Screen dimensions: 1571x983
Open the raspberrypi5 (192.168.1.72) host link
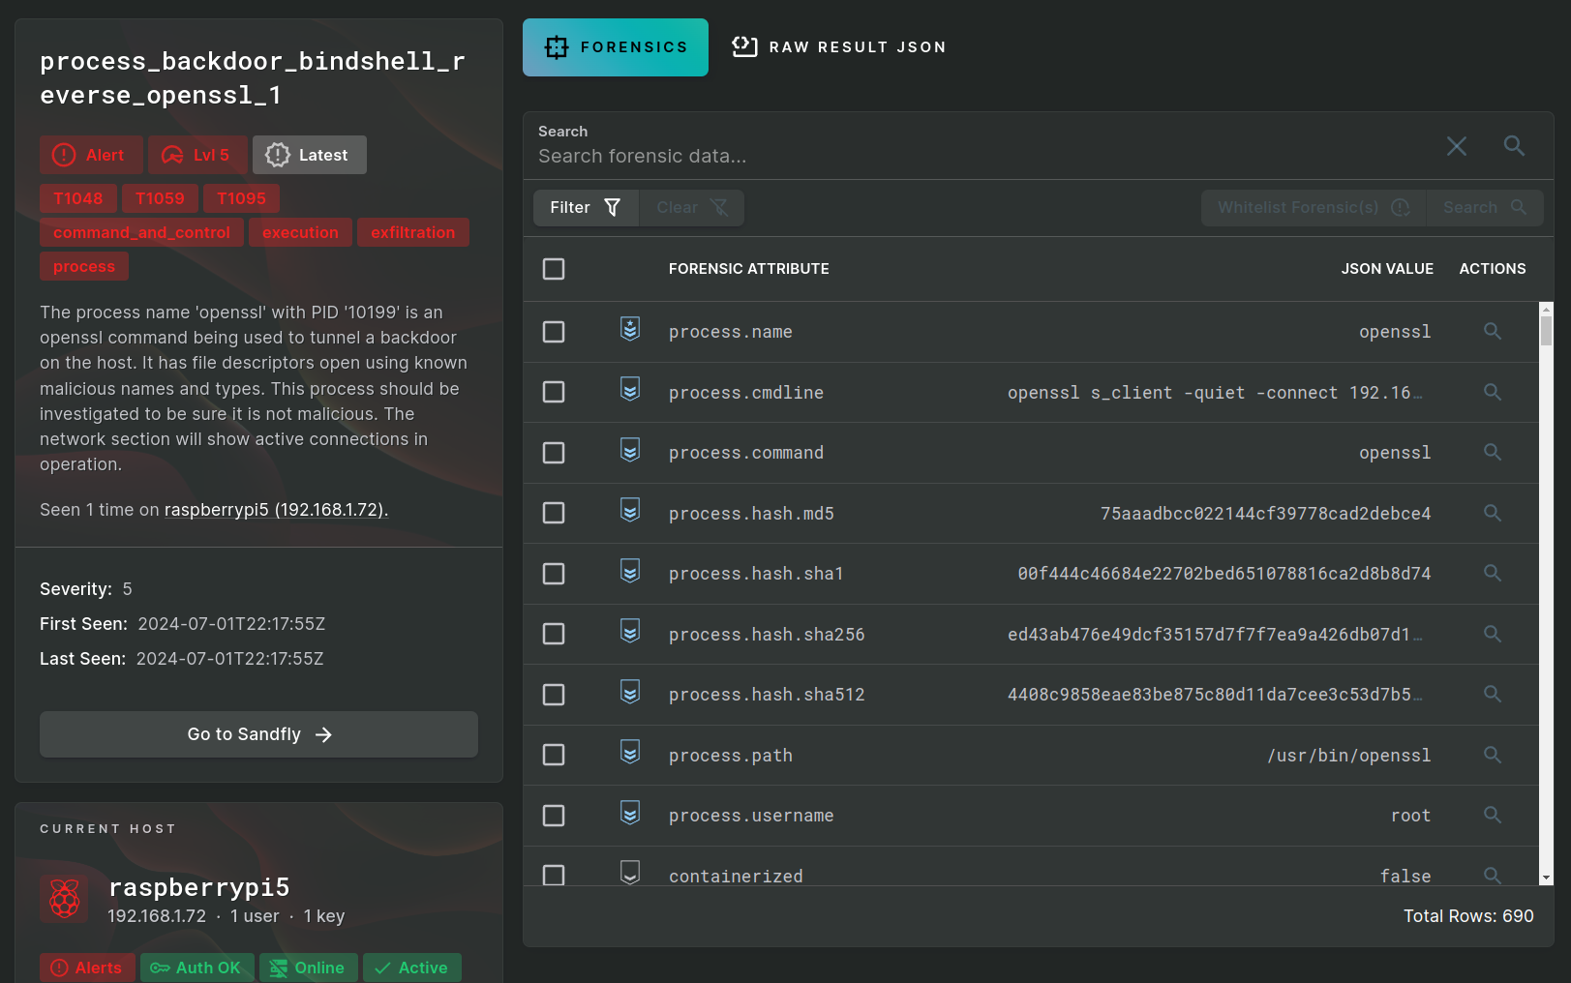tap(276, 510)
